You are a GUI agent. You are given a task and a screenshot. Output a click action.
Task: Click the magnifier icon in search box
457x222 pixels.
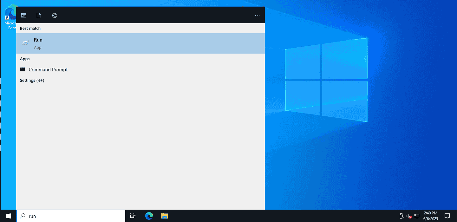[x=23, y=216]
